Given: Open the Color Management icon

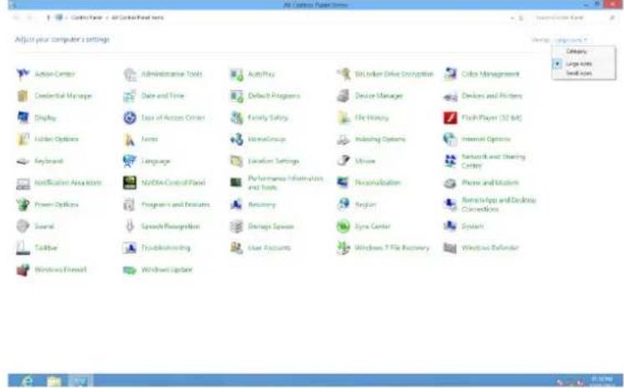Looking at the screenshot, I should click(x=450, y=74).
